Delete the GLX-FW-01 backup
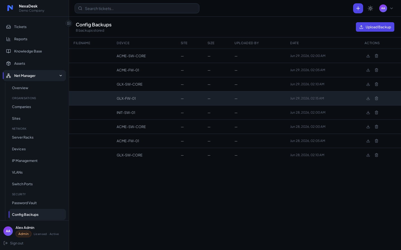Viewport: 401px width, 250px height. (x=376, y=98)
